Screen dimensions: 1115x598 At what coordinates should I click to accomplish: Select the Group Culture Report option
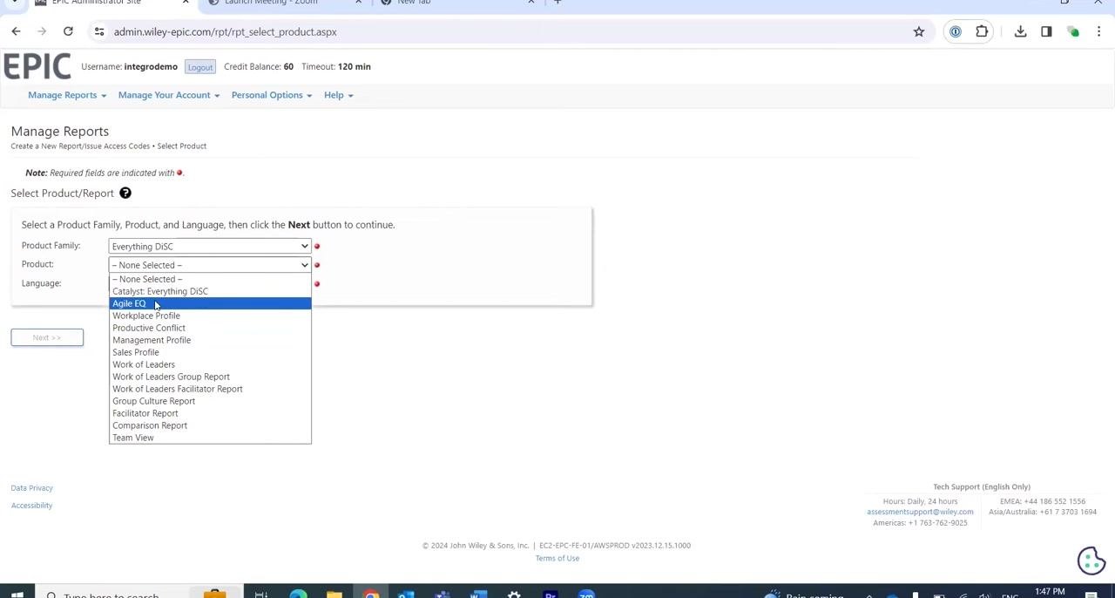[x=210, y=401]
